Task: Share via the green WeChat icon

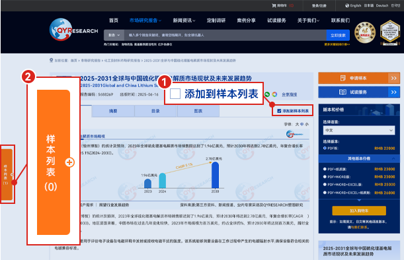Action: click(267, 94)
